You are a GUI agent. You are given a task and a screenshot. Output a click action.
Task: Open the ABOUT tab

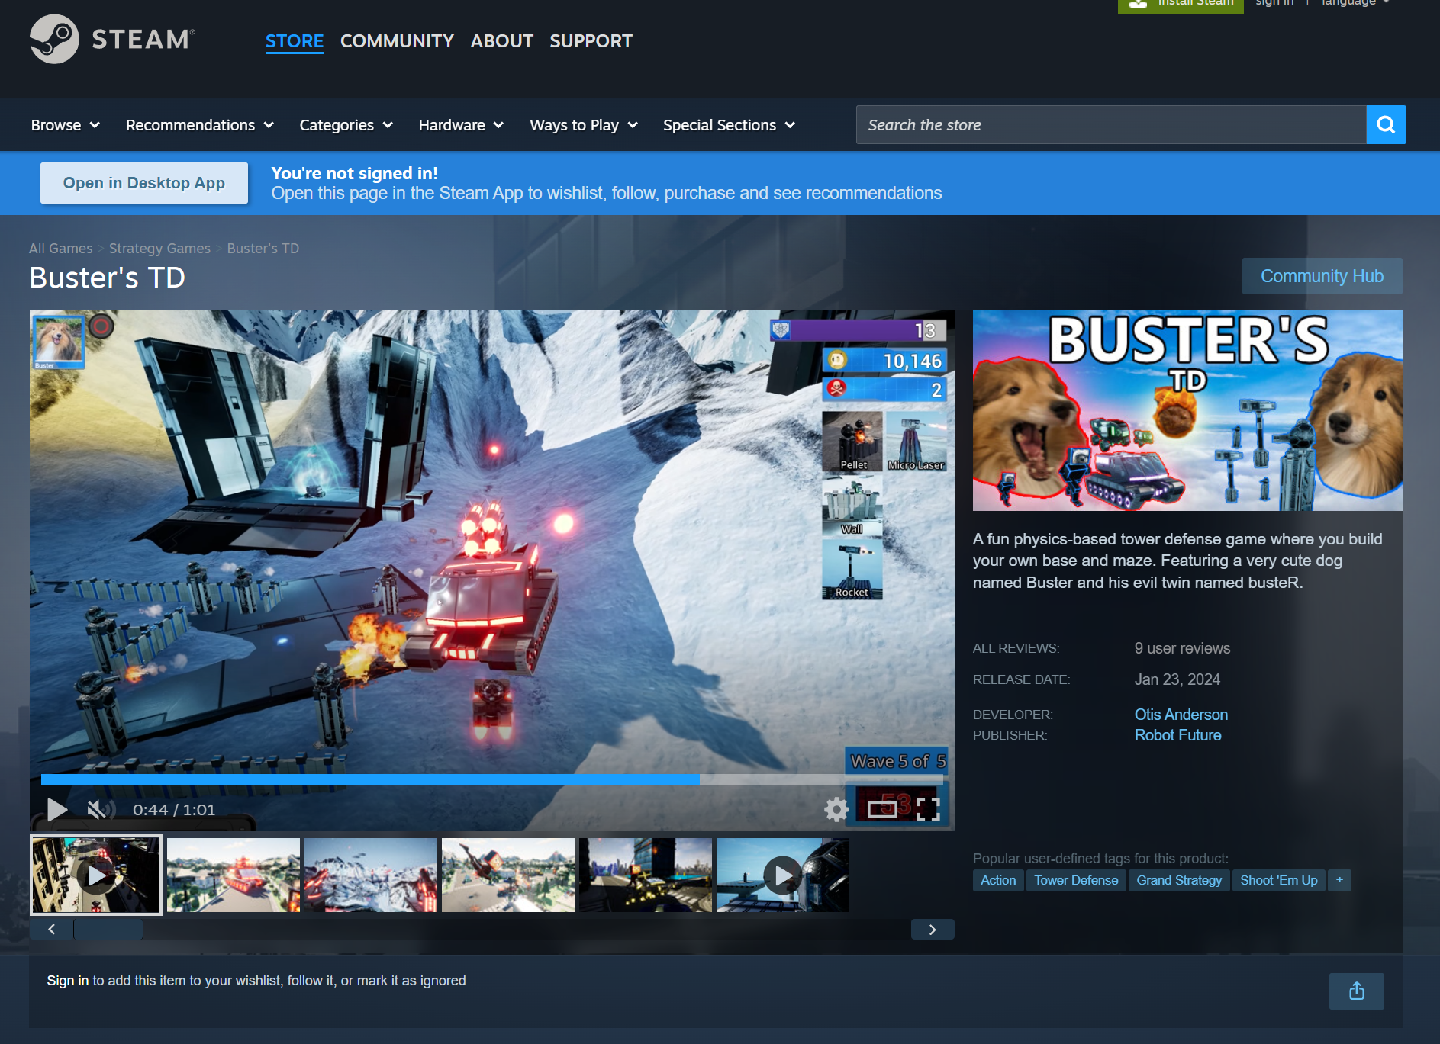(501, 41)
